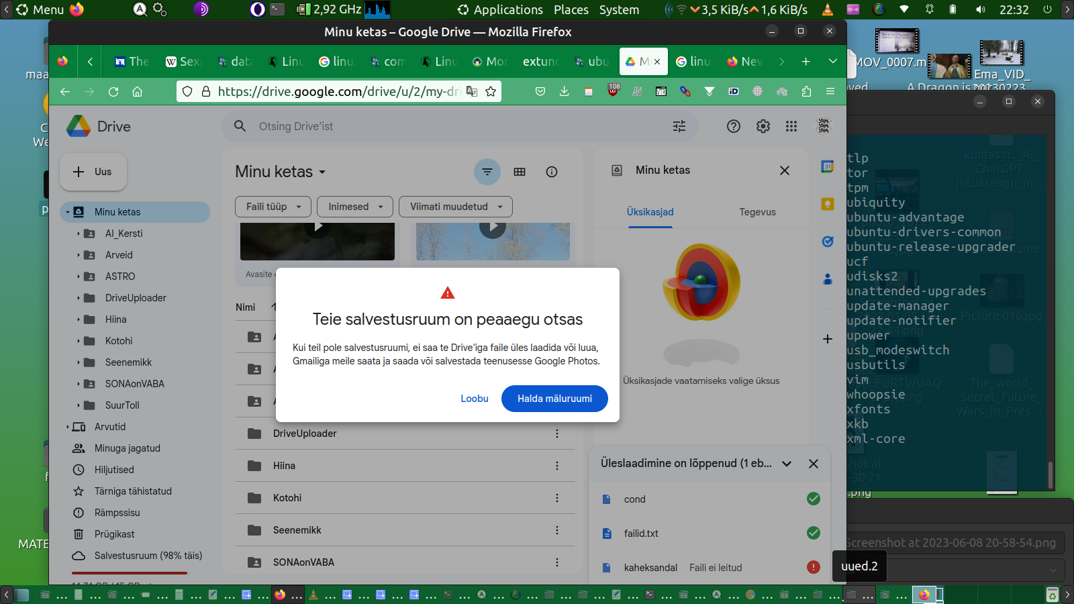Open Firefox extensions puzzle icon
Viewport: 1074px width, 604px height.
pyautogui.click(x=806, y=91)
